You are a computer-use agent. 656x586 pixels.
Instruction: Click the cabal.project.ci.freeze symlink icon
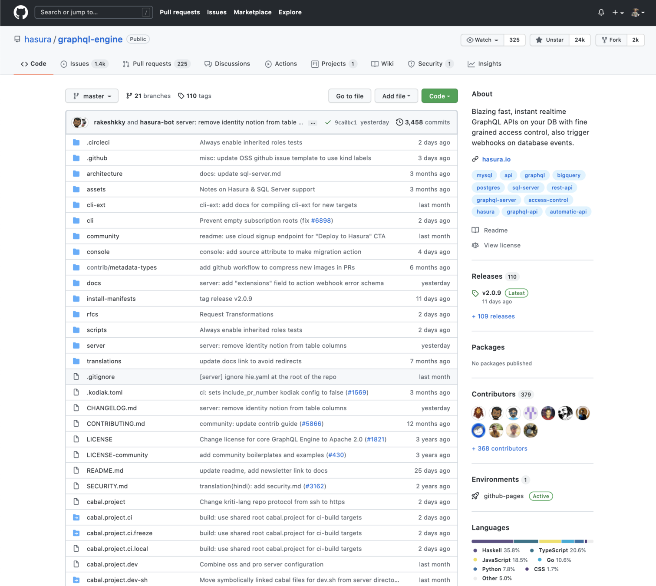tap(76, 533)
